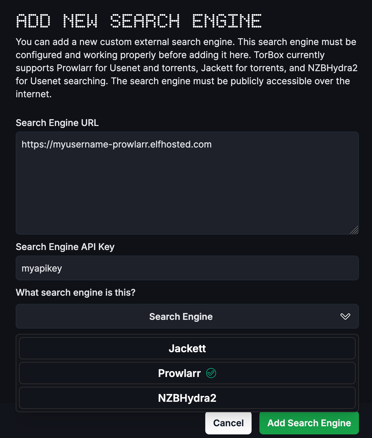Screen dimensions: 372x438
Task: Click the chevron arrow on Search Engine dropdown
Action: 345,316
